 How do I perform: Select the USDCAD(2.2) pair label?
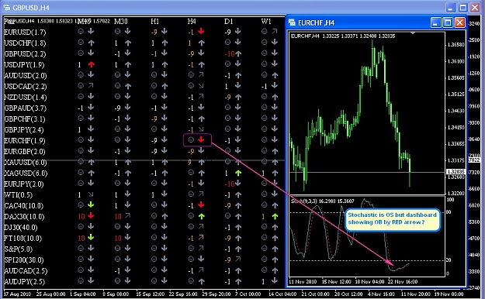[x=25, y=87]
